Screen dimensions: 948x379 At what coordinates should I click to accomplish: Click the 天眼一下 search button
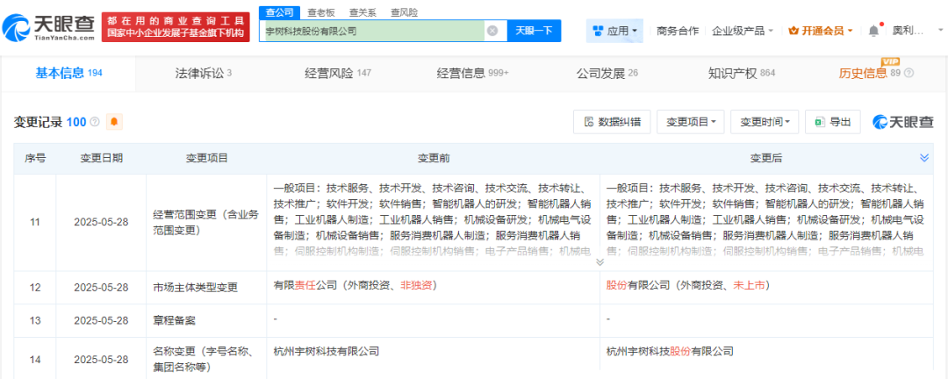[x=534, y=31]
